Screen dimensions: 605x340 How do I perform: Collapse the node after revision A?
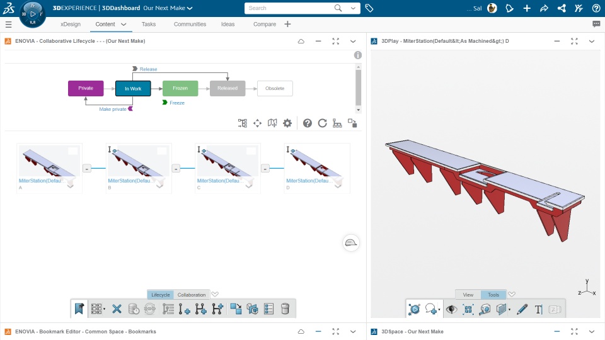(x=87, y=169)
